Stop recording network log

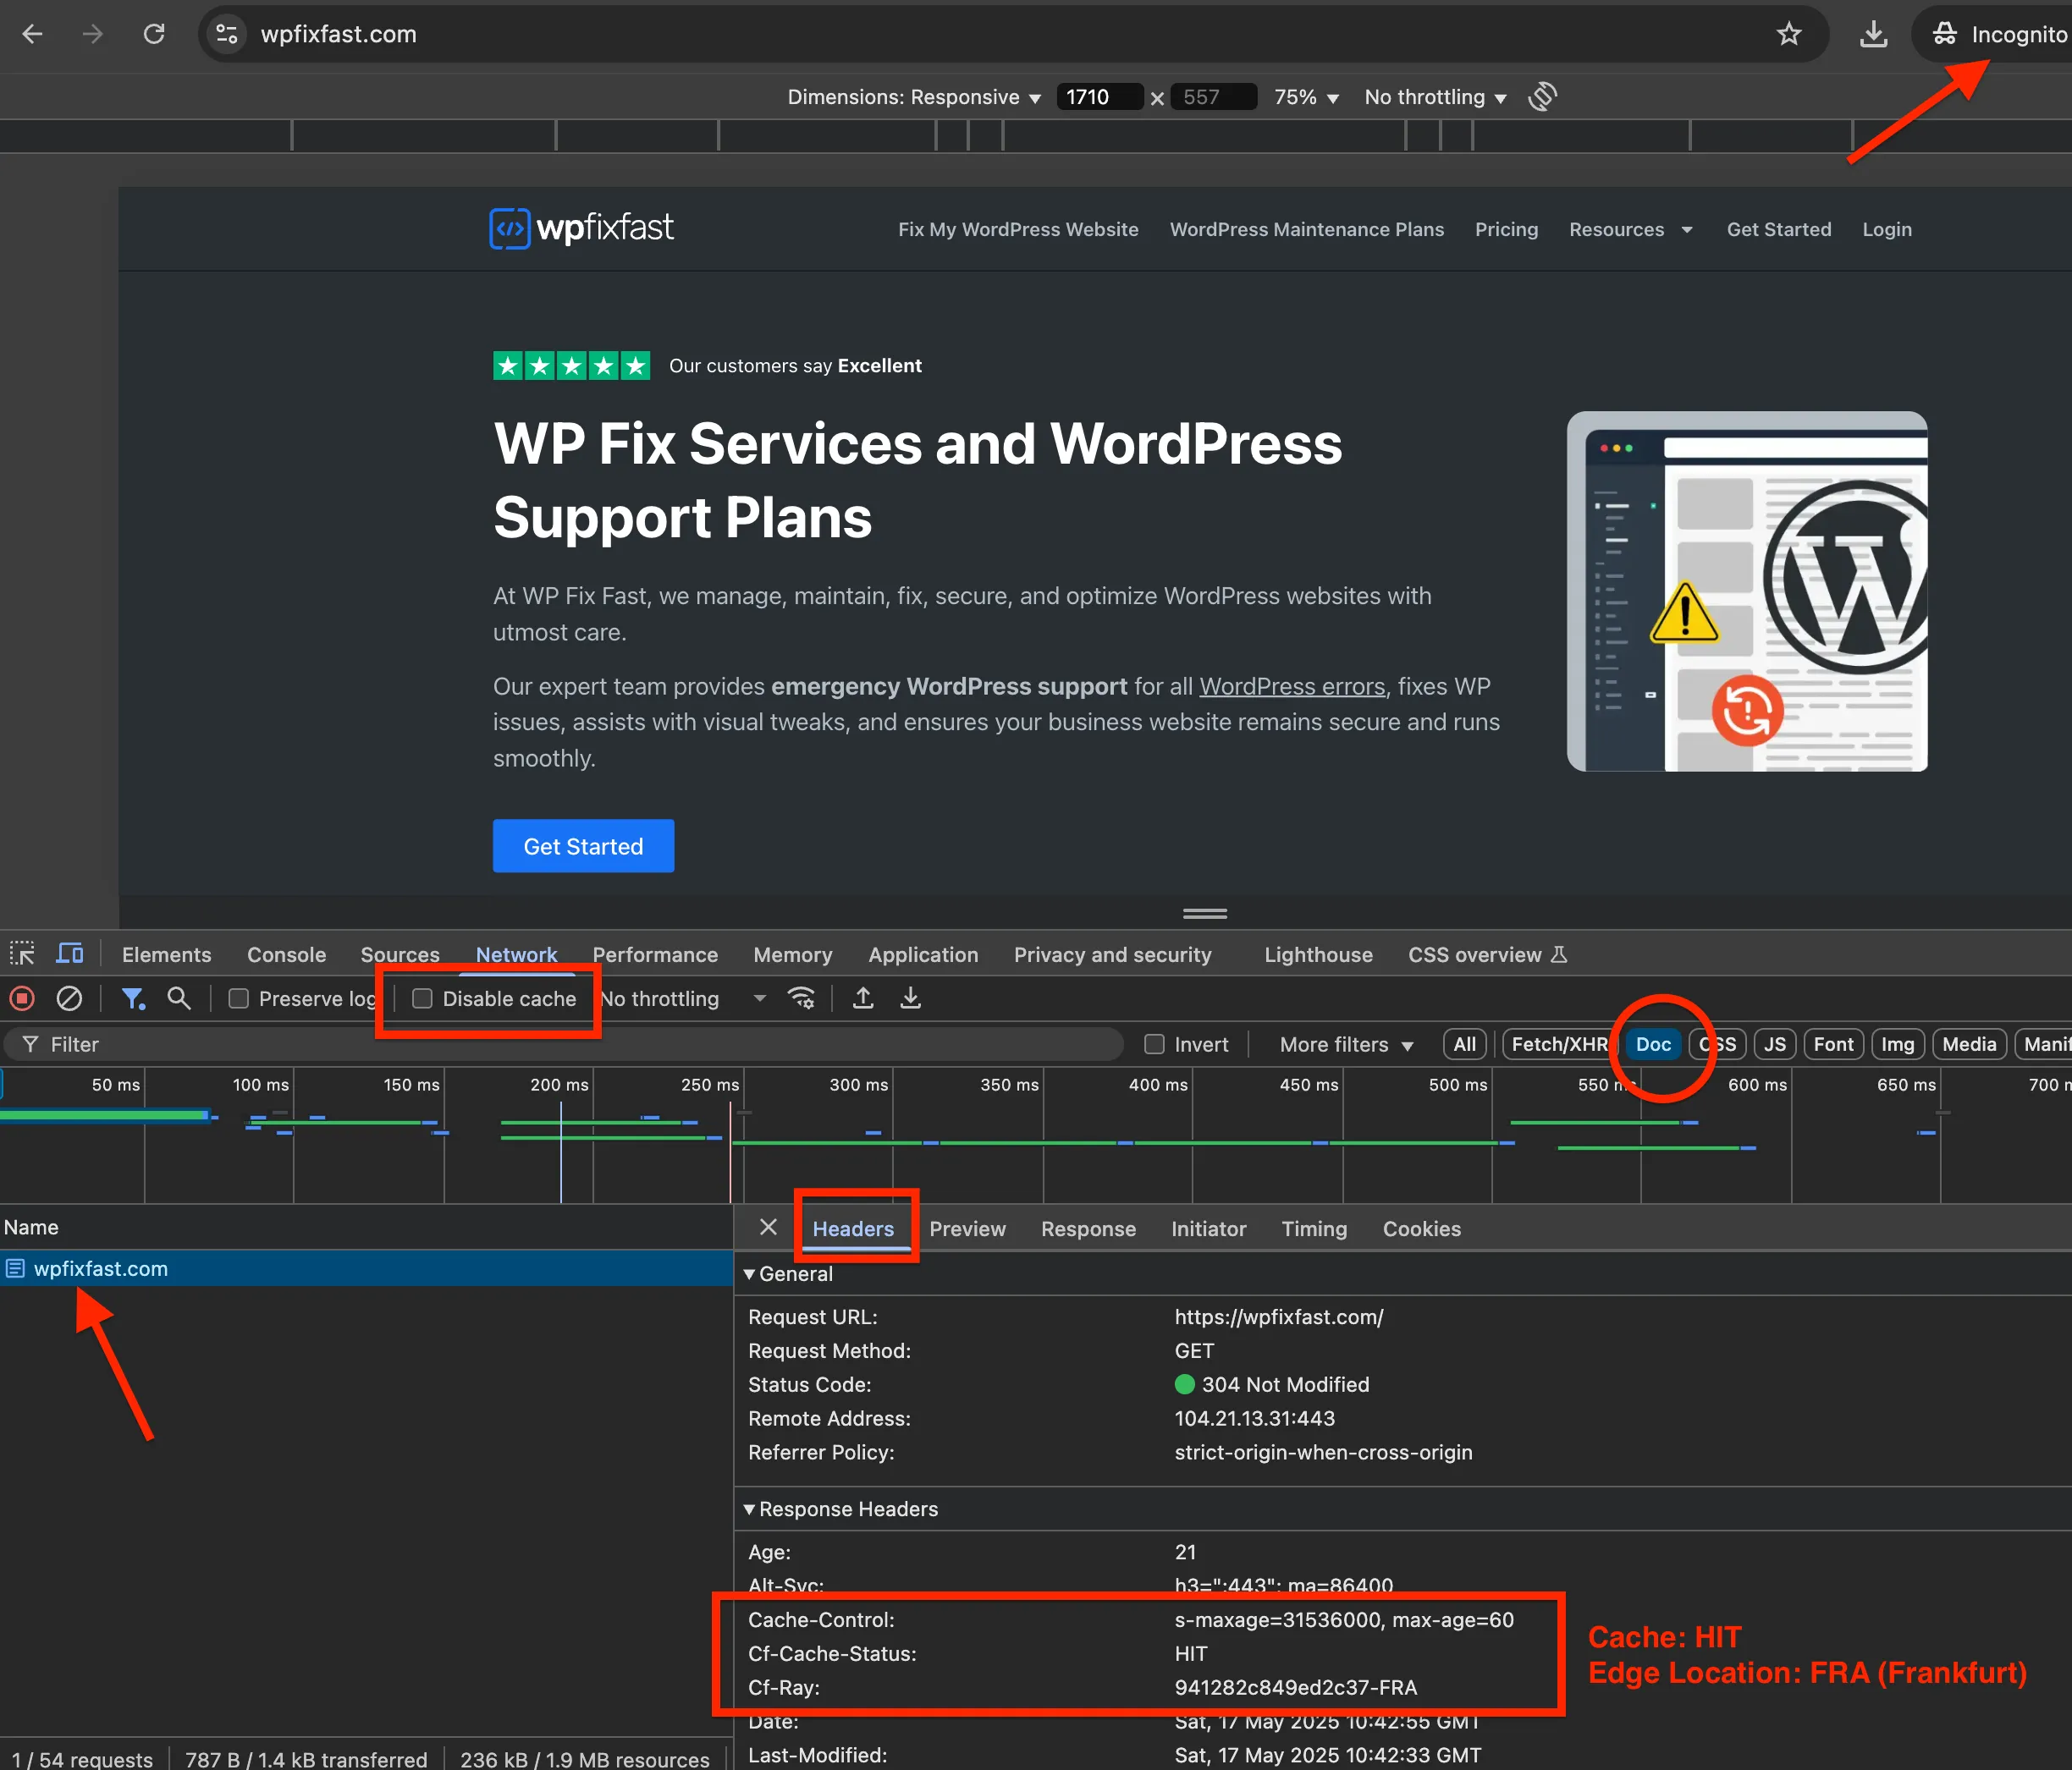22,998
